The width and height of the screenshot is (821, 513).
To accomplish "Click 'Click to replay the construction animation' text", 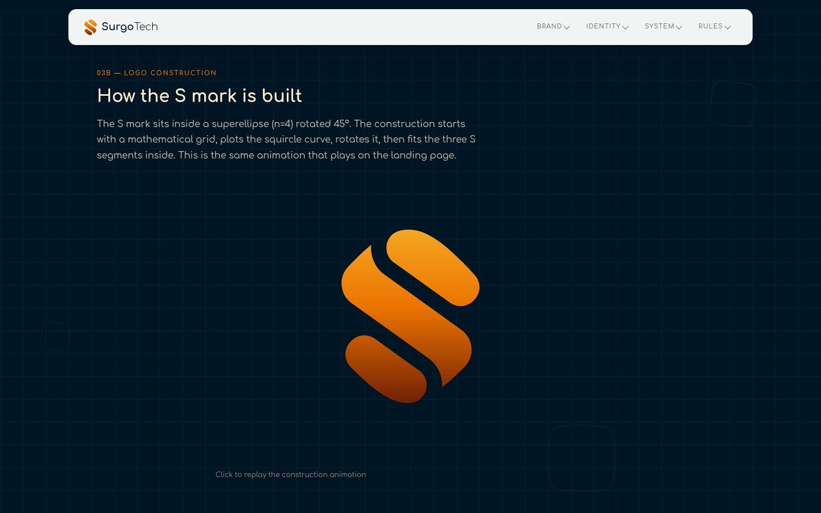I will 291,474.
